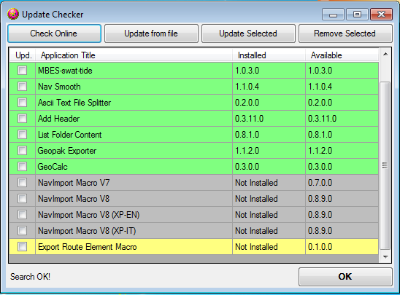Click Not Installed for NavImport Macro V7
The image size is (400, 295).
tap(269, 183)
